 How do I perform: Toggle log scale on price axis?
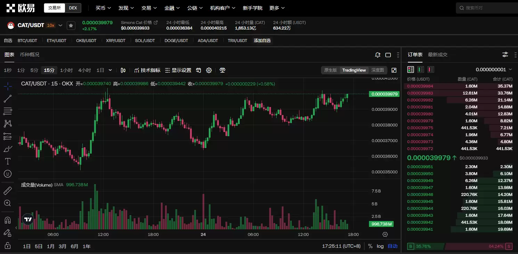[x=380, y=246]
